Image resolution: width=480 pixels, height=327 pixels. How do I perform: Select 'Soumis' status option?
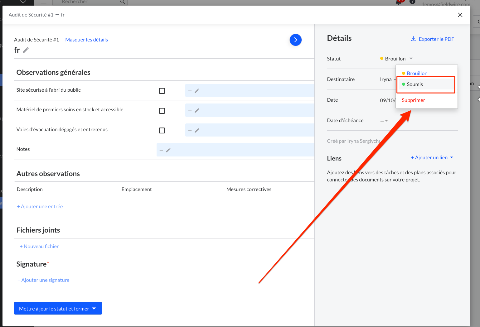click(x=415, y=84)
